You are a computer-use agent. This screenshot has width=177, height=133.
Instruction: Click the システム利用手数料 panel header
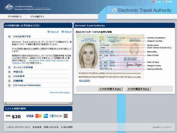[38, 109]
